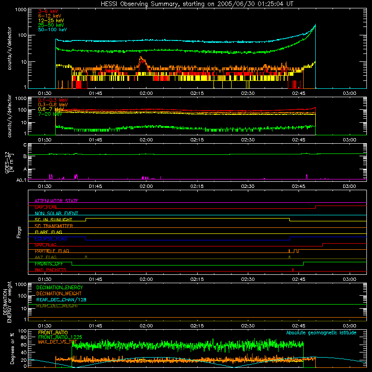The image size is (372, 372).
Task: Click the top panel counts/s/detector axis label
Action: click(9, 48)
